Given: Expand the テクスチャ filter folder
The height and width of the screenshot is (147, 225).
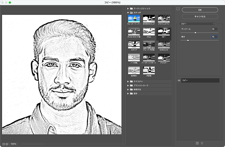Looking at the screenshot, I should tap(128, 81).
